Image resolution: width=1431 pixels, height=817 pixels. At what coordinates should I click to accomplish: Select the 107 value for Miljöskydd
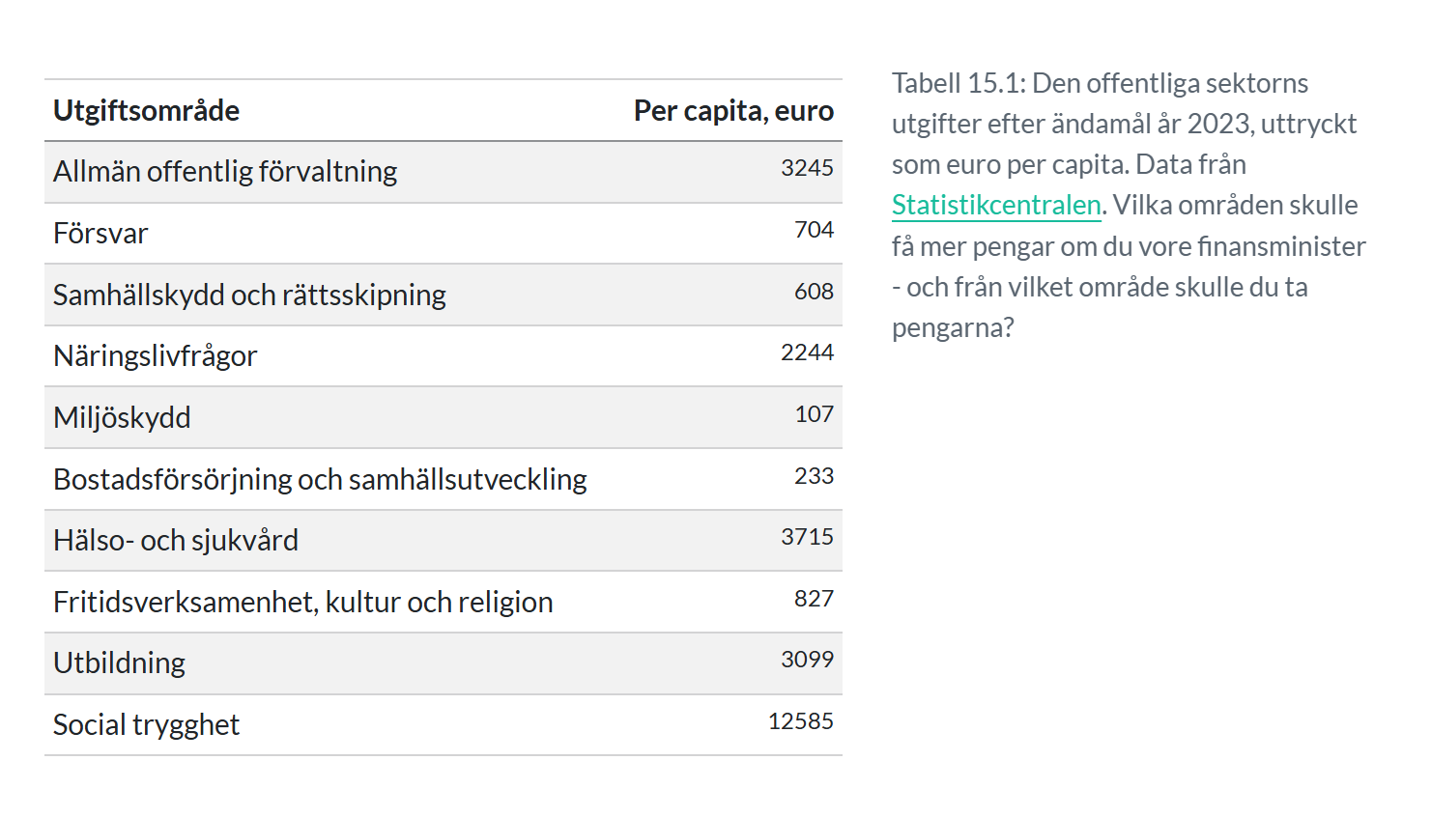point(814,414)
